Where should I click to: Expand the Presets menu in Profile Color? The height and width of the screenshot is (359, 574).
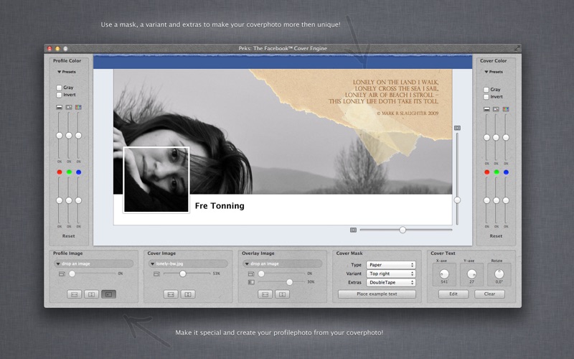tap(66, 72)
